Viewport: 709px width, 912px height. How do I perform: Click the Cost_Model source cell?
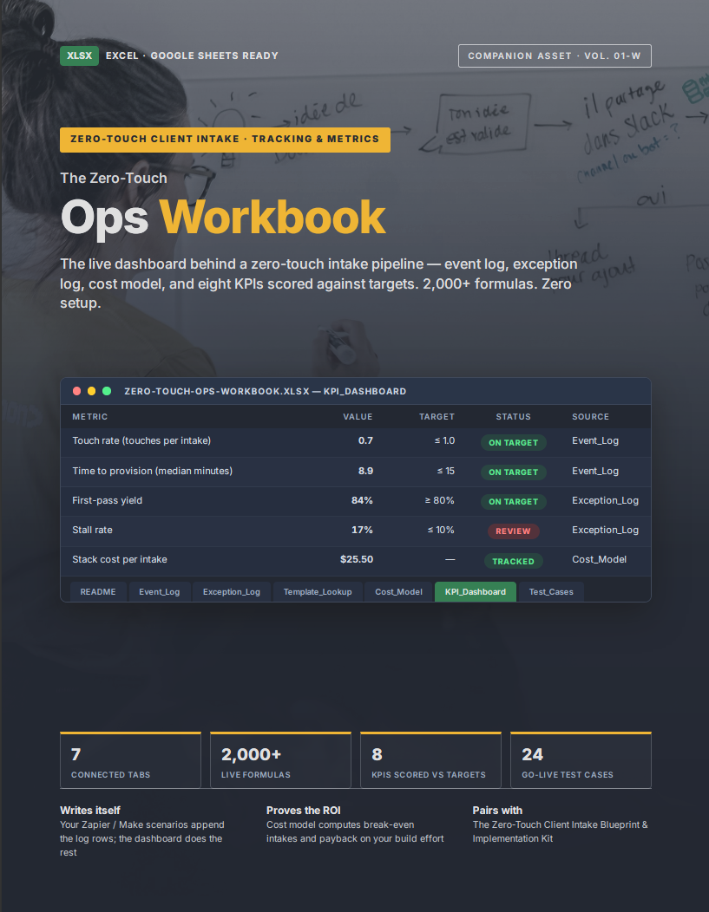[x=600, y=559]
